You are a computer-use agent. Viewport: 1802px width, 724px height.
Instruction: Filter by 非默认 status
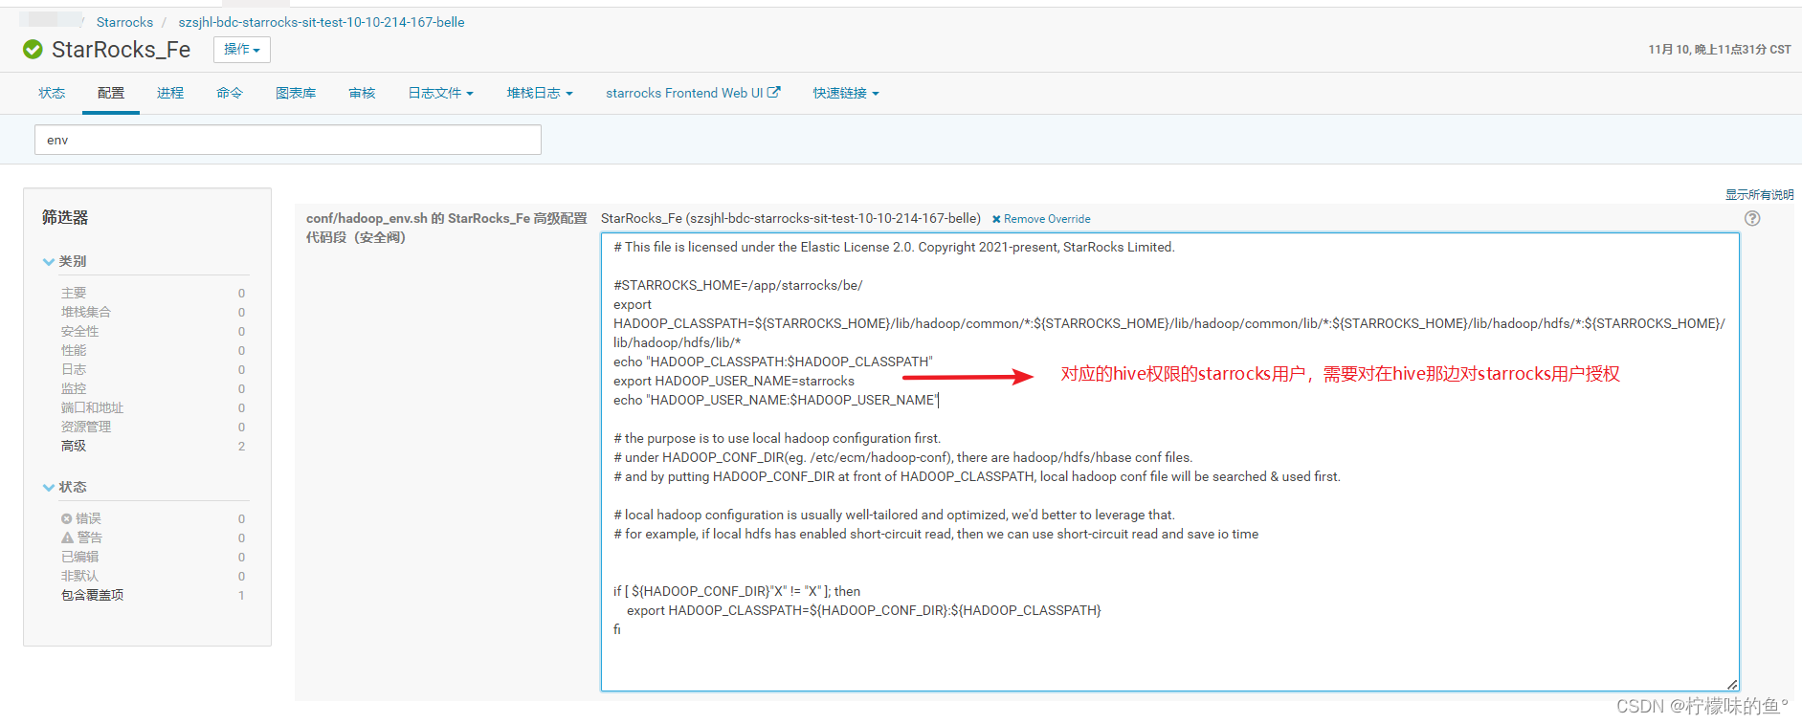[x=79, y=576]
